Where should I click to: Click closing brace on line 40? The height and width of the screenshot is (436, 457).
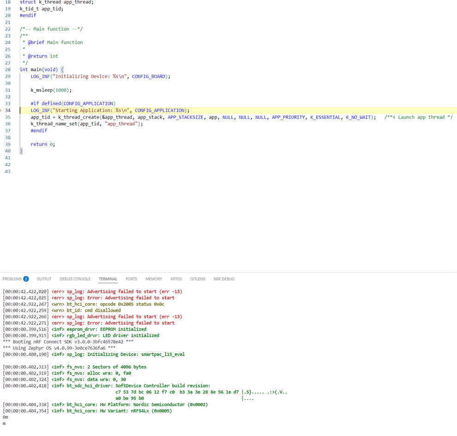point(21,151)
